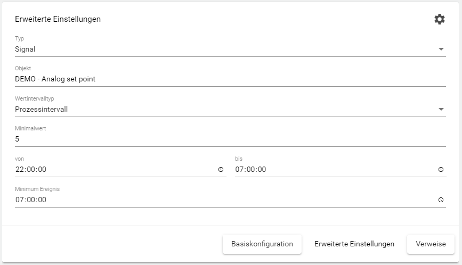The image size is (462, 265).
Task: Click the bis time value 07:00:00
Action: [250, 170]
